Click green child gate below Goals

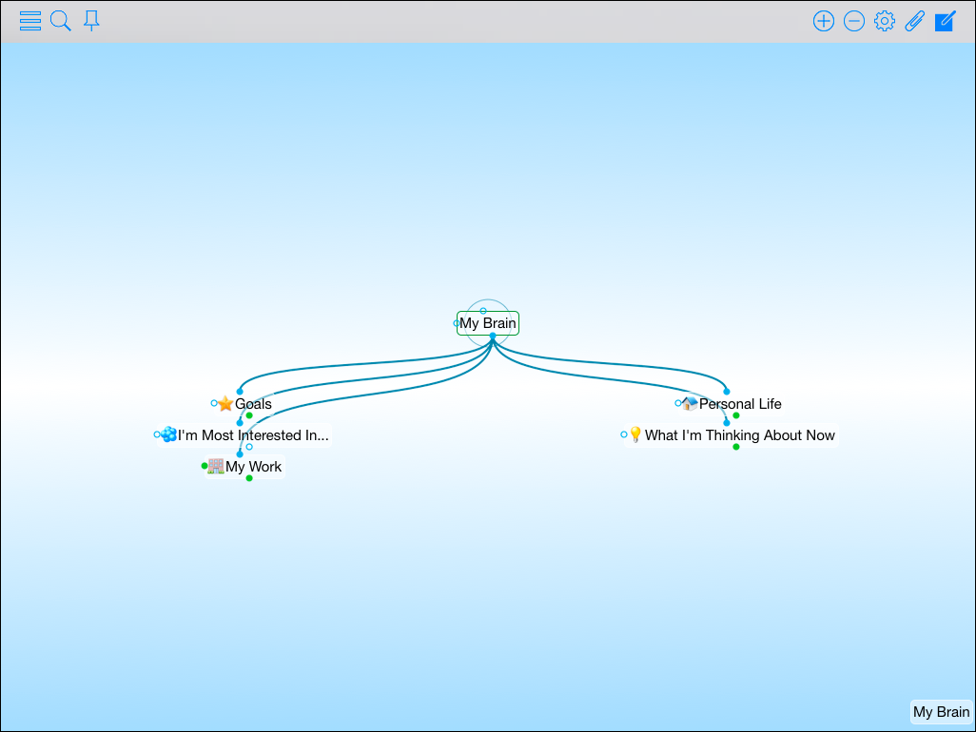(249, 415)
